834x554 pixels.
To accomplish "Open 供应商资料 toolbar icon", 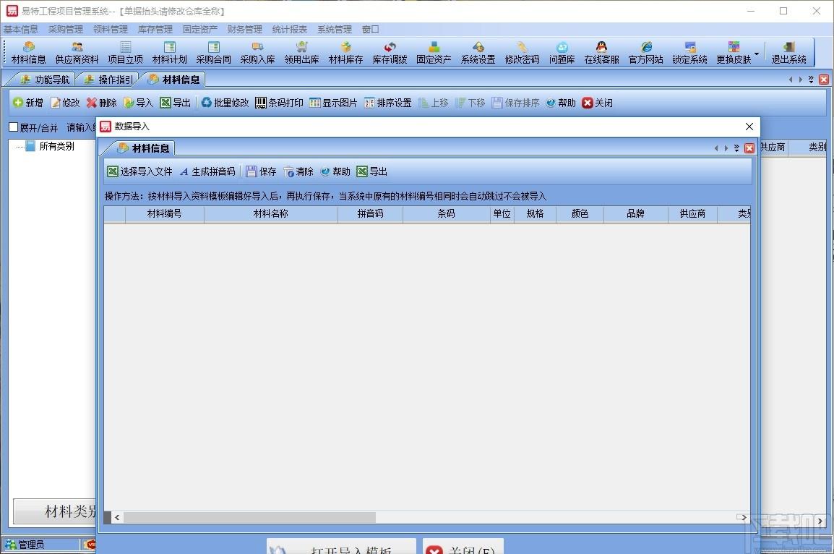I will coord(77,53).
